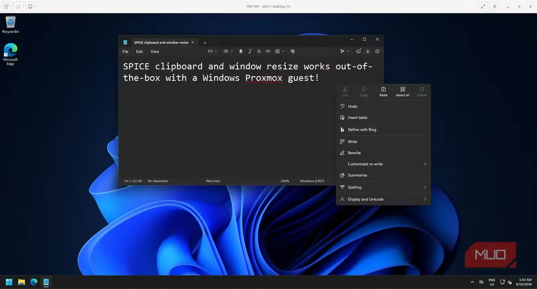Expand the Display and Unicode submenu
Screen dimensions: 537x289
click(383, 199)
